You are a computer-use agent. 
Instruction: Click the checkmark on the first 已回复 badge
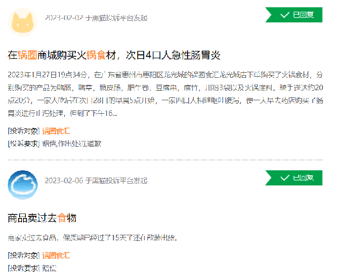click(284, 15)
